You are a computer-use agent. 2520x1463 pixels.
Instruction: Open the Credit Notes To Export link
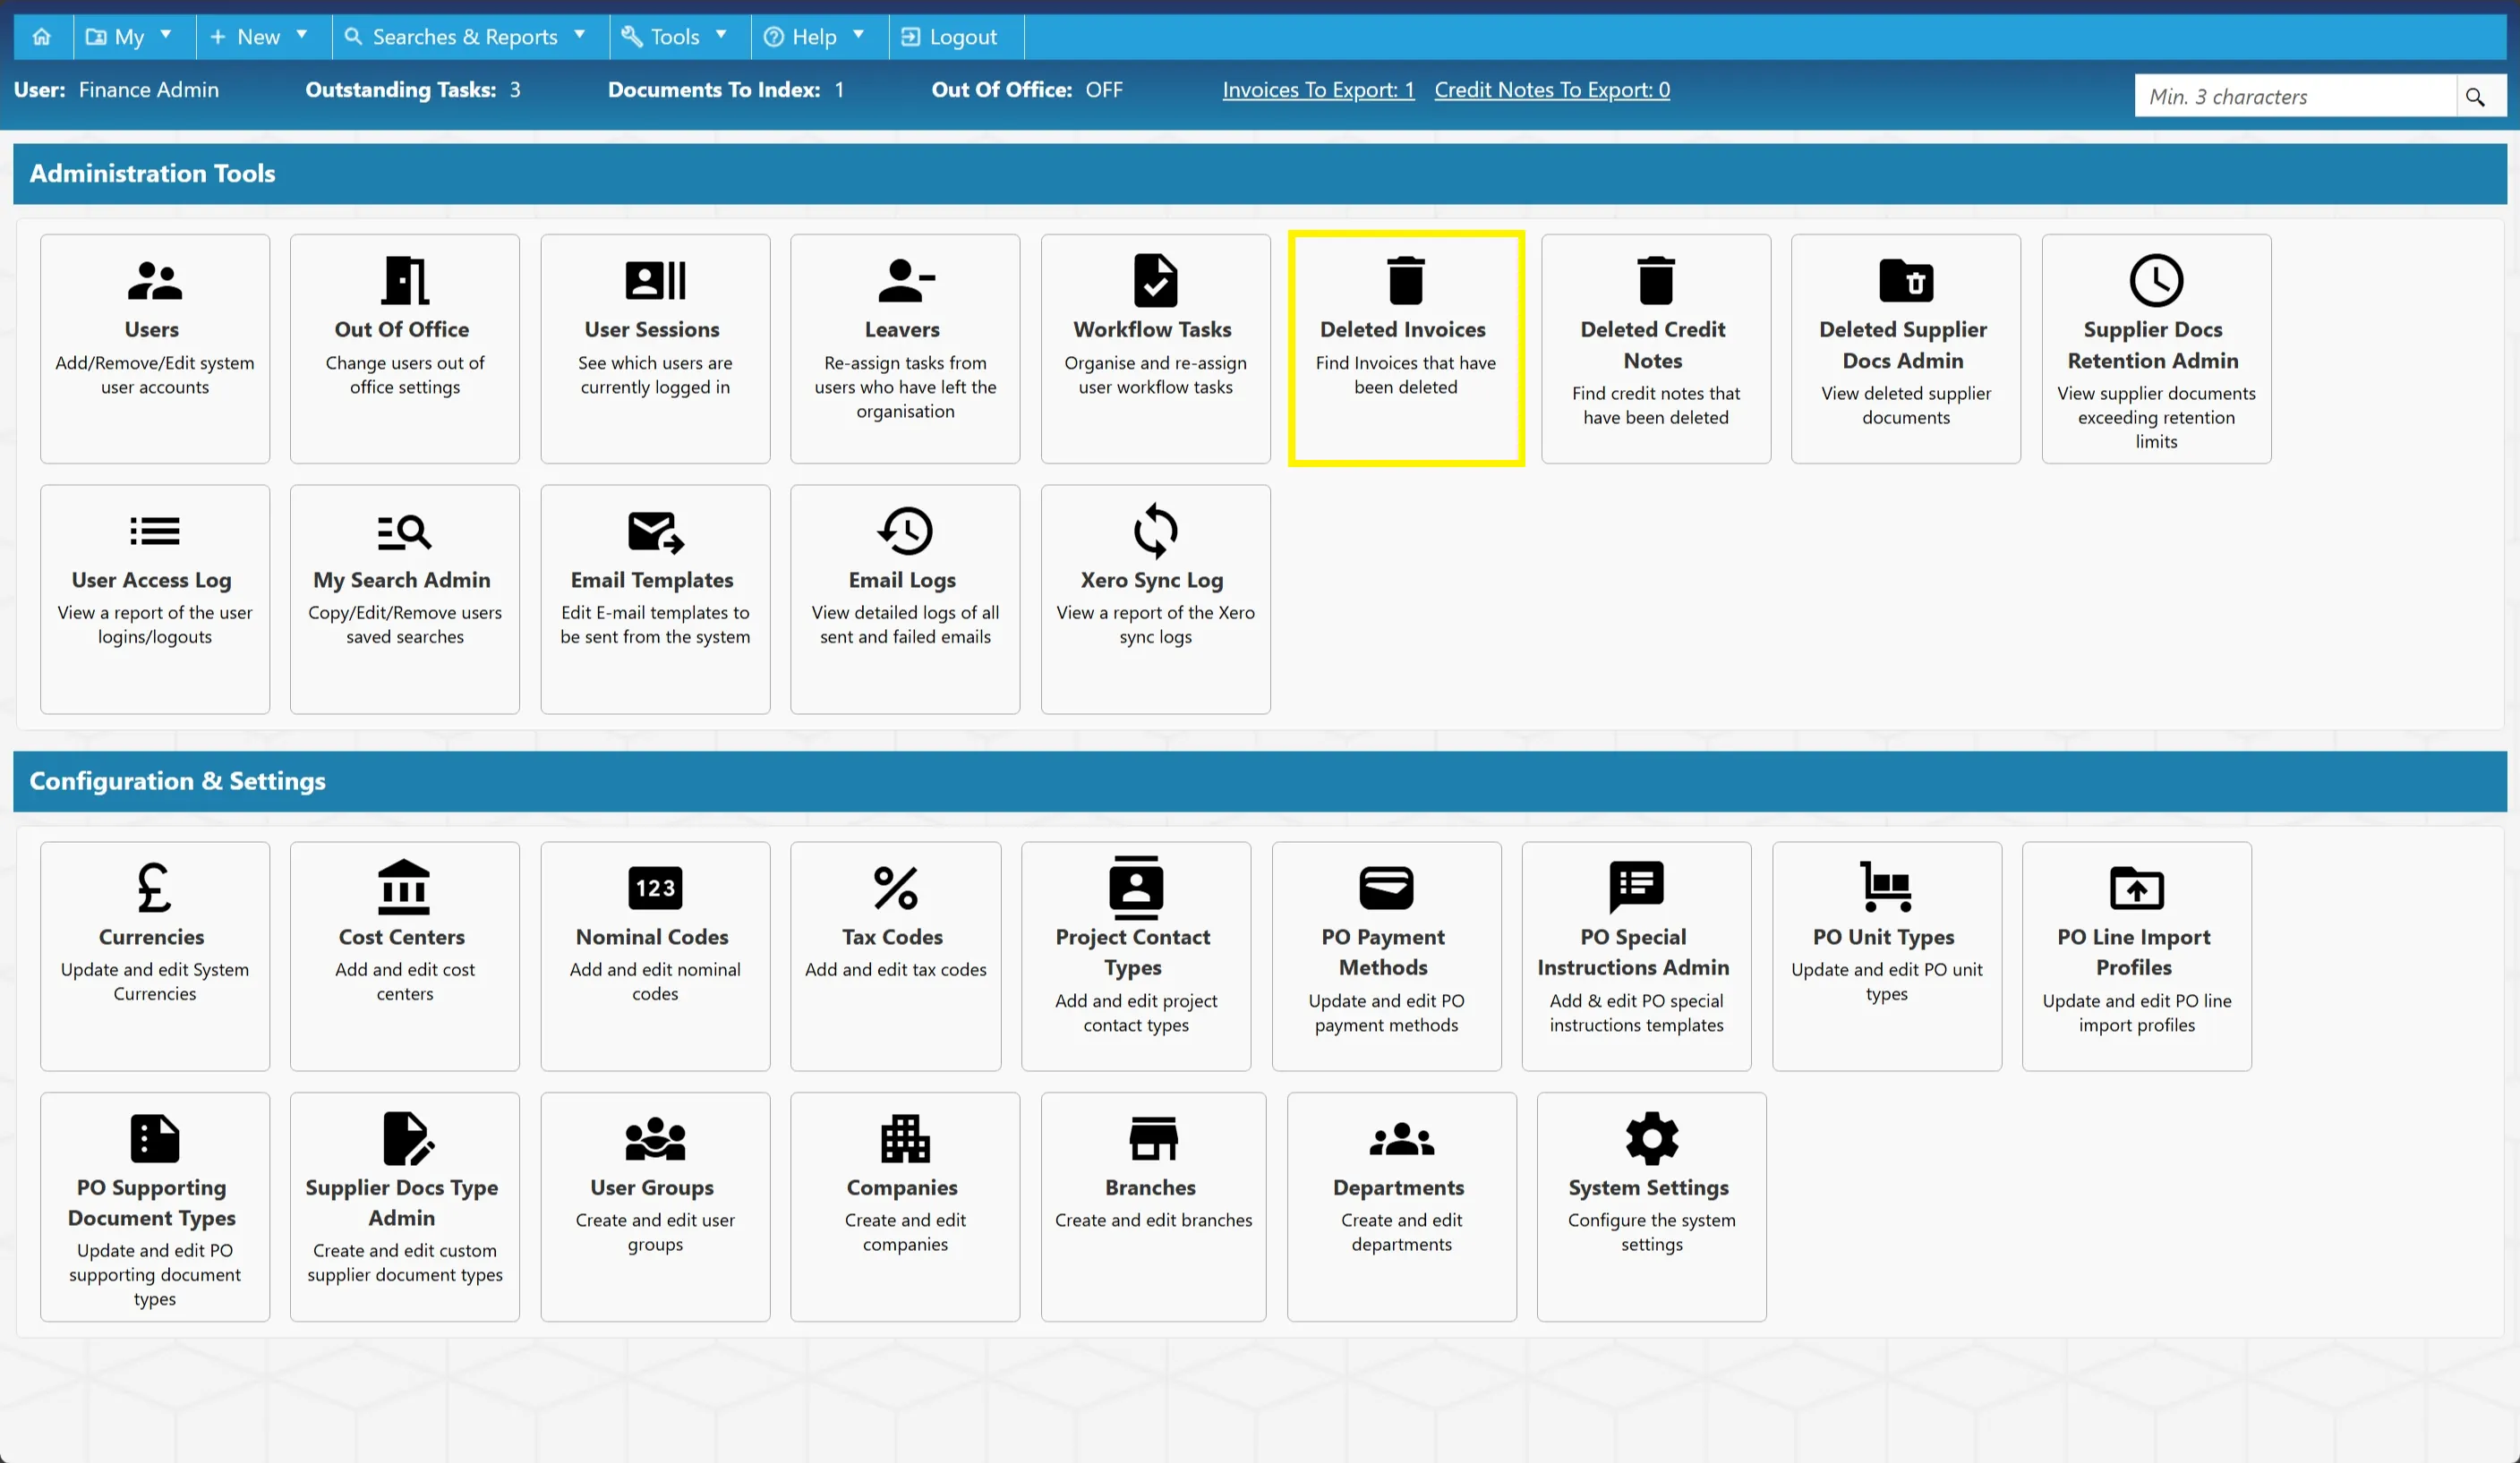click(x=1552, y=90)
